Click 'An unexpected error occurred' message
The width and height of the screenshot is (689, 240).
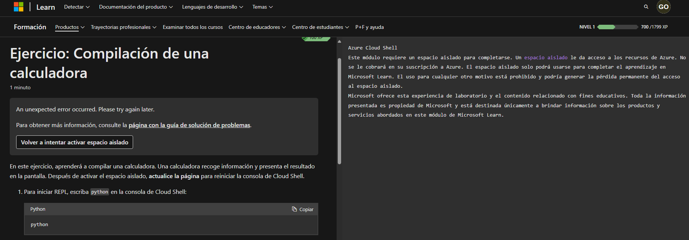coord(85,109)
